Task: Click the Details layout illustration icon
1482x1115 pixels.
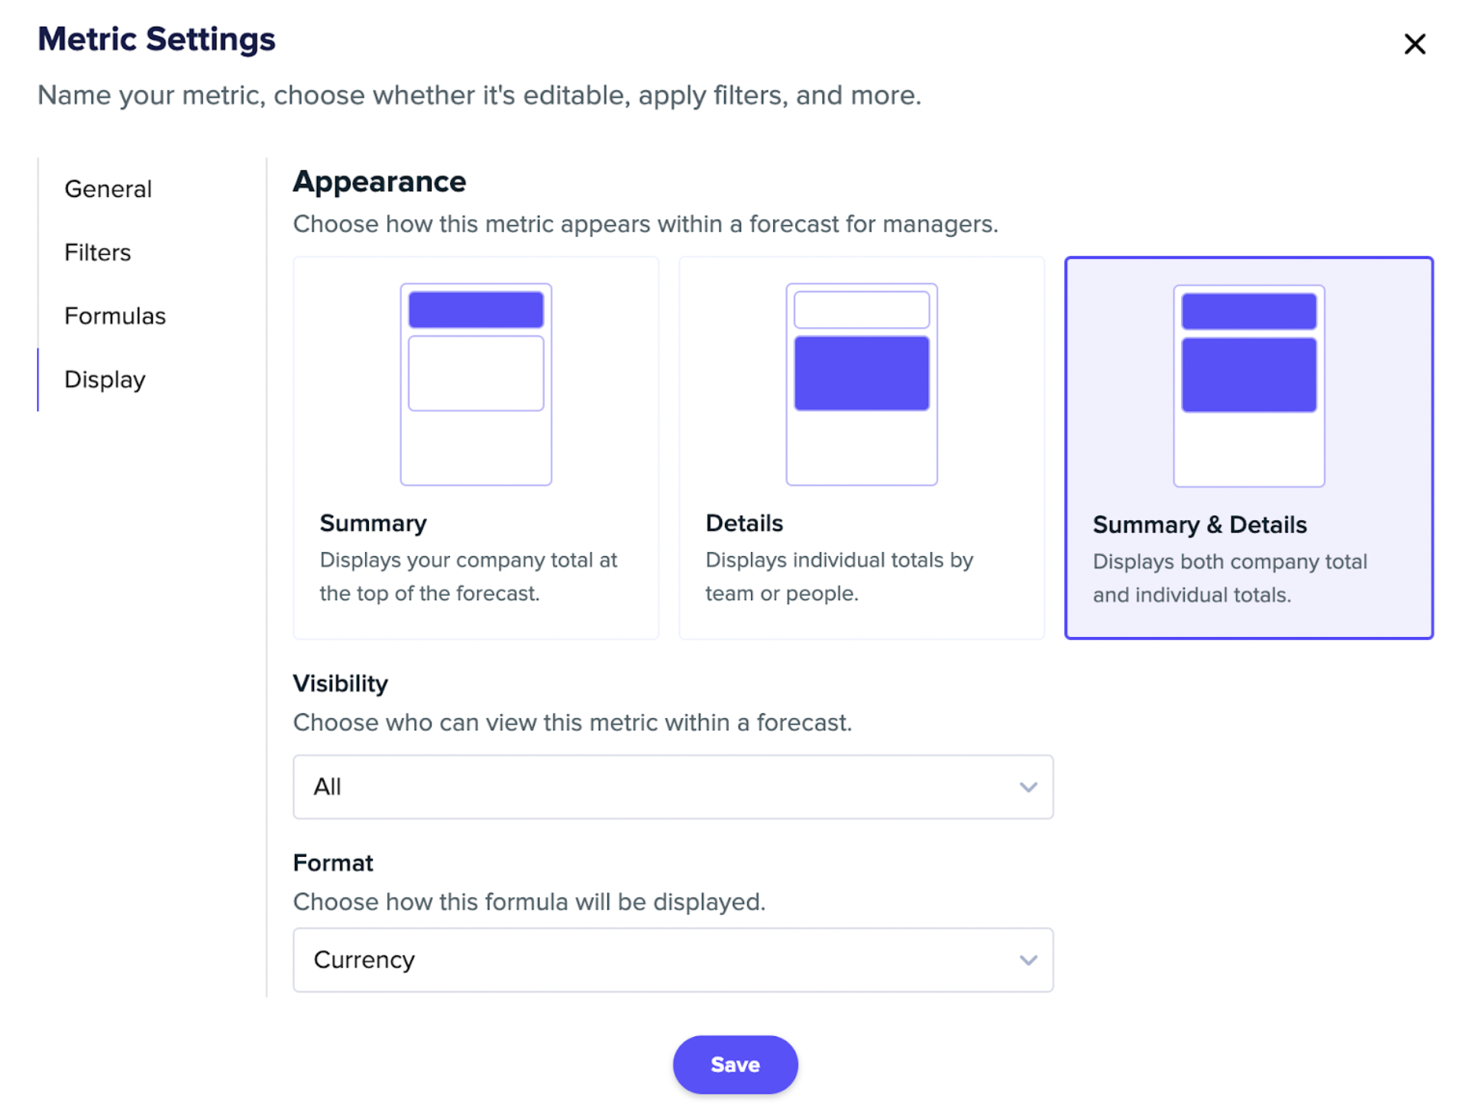Action: (862, 384)
